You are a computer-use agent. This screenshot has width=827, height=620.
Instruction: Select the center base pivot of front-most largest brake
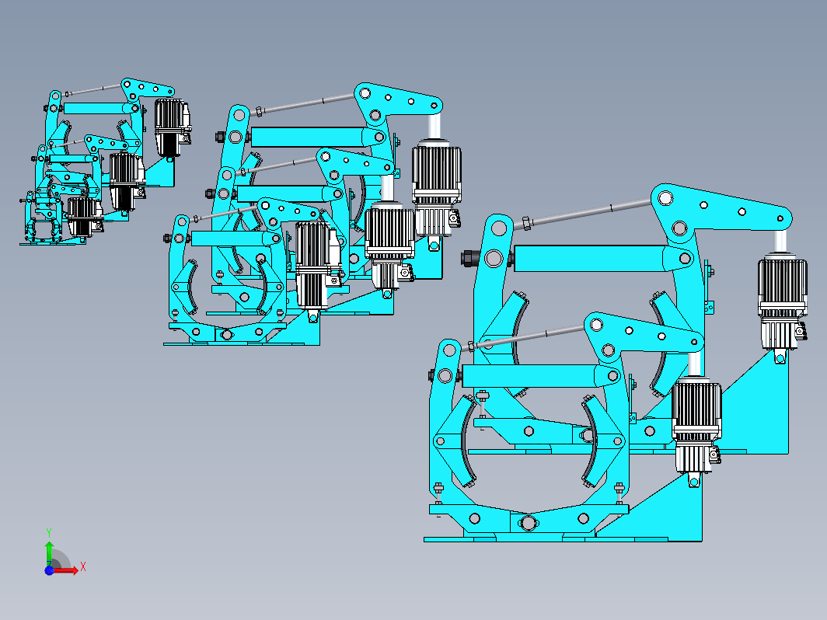[528, 524]
